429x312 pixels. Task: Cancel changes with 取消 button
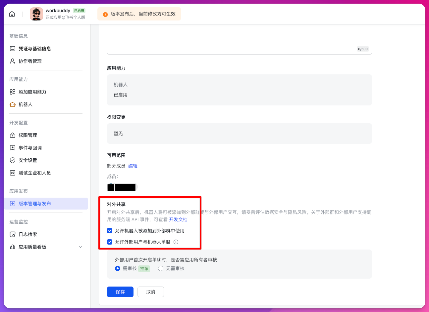point(151,292)
